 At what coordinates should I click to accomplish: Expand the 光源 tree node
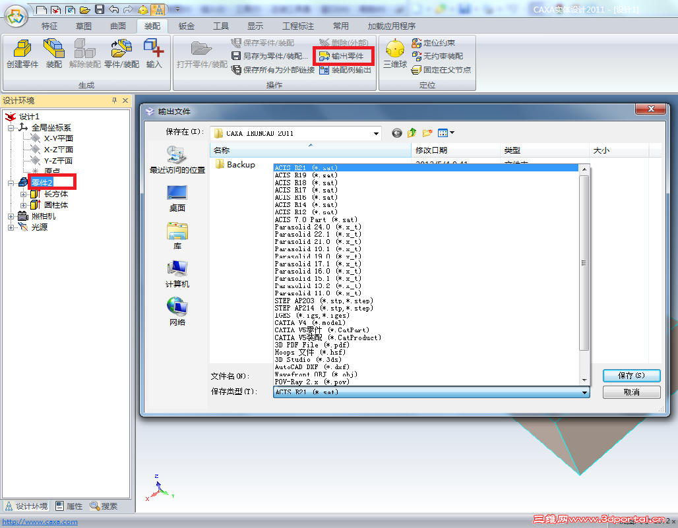pos(11,227)
